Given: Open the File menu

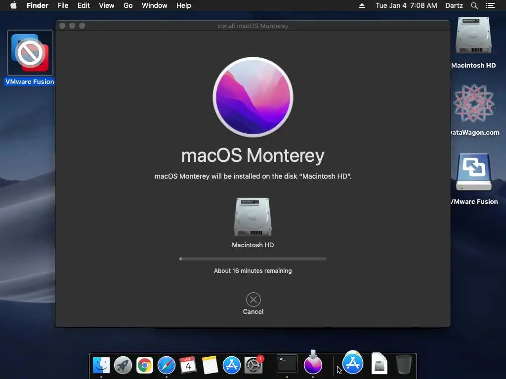Looking at the screenshot, I should [x=63, y=5].
